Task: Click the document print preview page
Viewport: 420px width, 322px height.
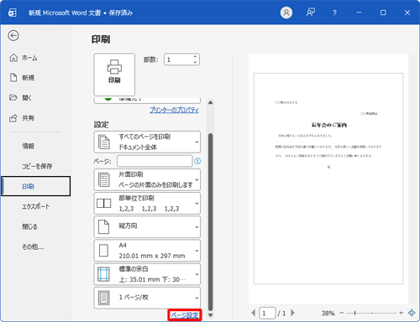Action: pos(328,179)
